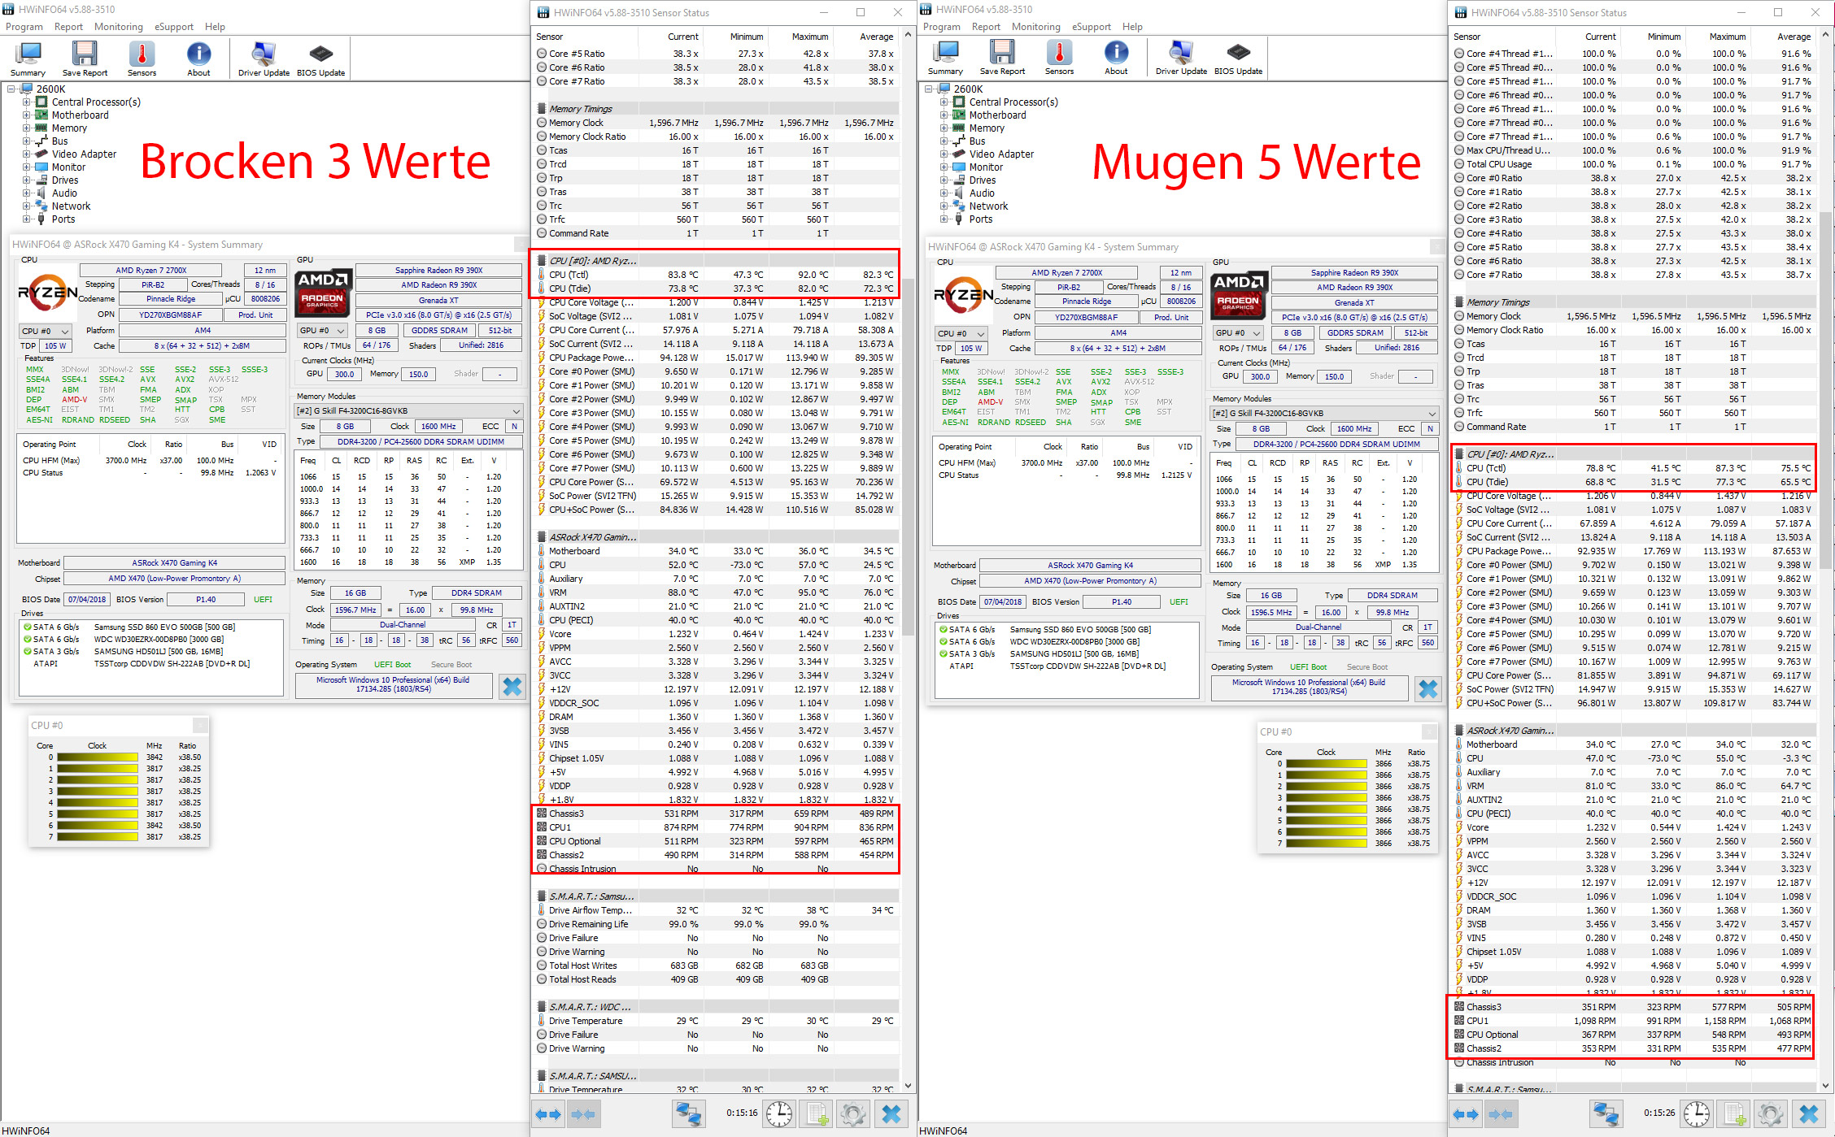
Task: Expand Central Processor(s) in Brocken 3 tree
Action: [x=27, y=102]
